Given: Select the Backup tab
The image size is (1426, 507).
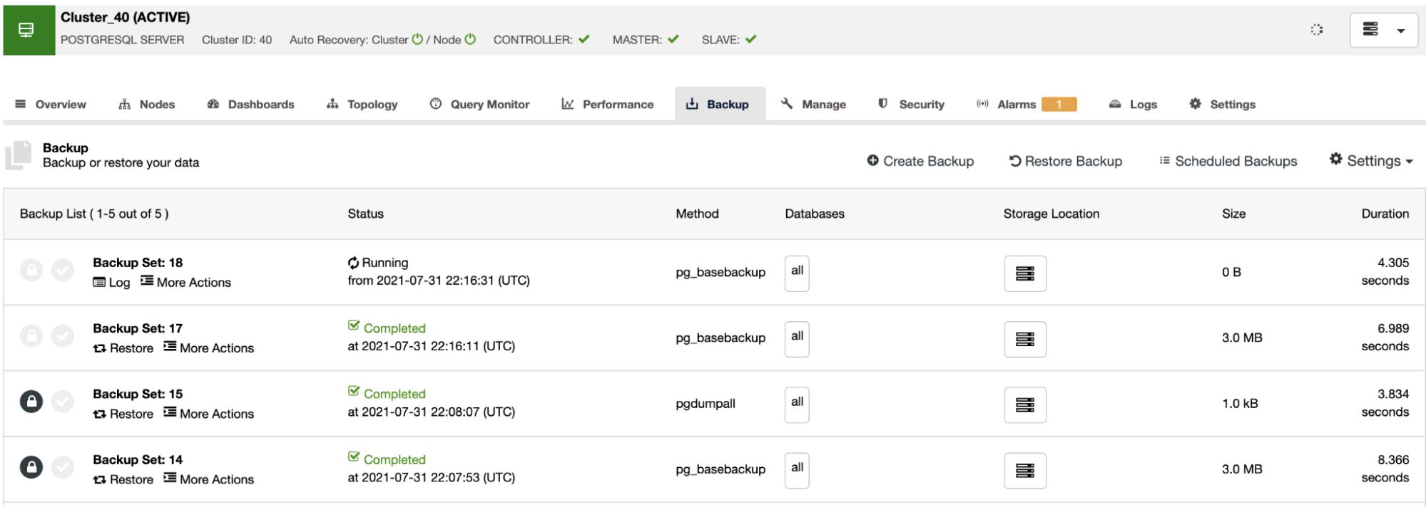Looking at the screenshot, I should [x=720, y=104].
